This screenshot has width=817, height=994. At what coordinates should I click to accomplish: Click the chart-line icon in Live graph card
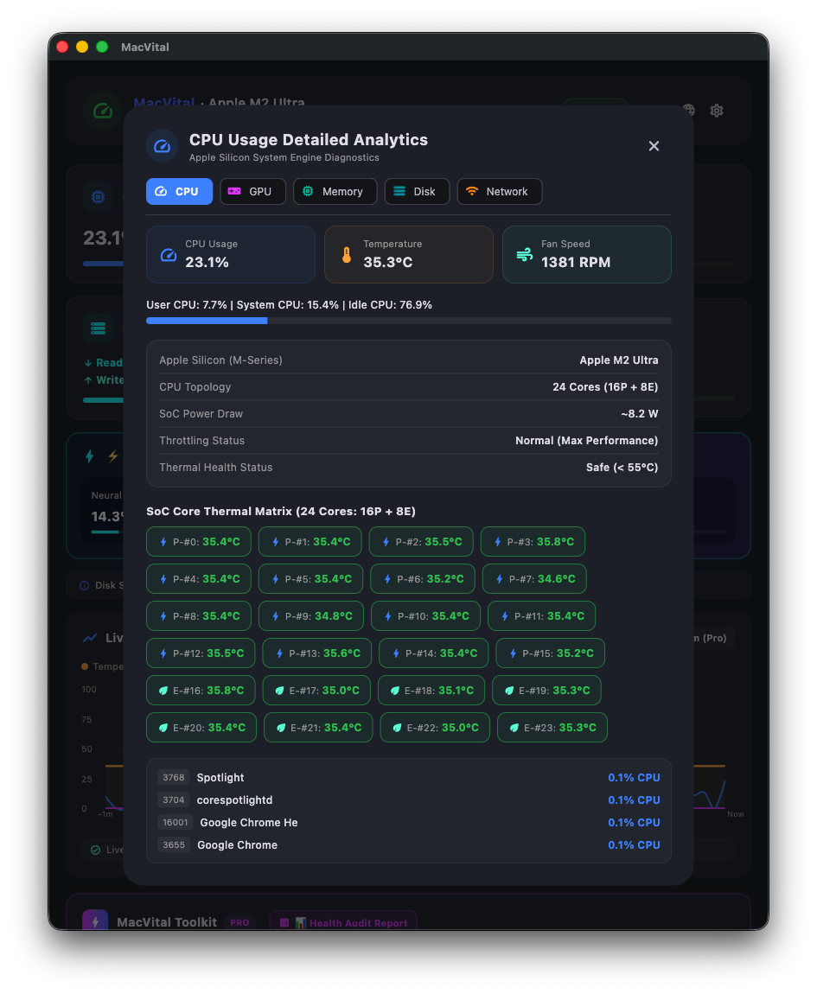pos(90,638)
